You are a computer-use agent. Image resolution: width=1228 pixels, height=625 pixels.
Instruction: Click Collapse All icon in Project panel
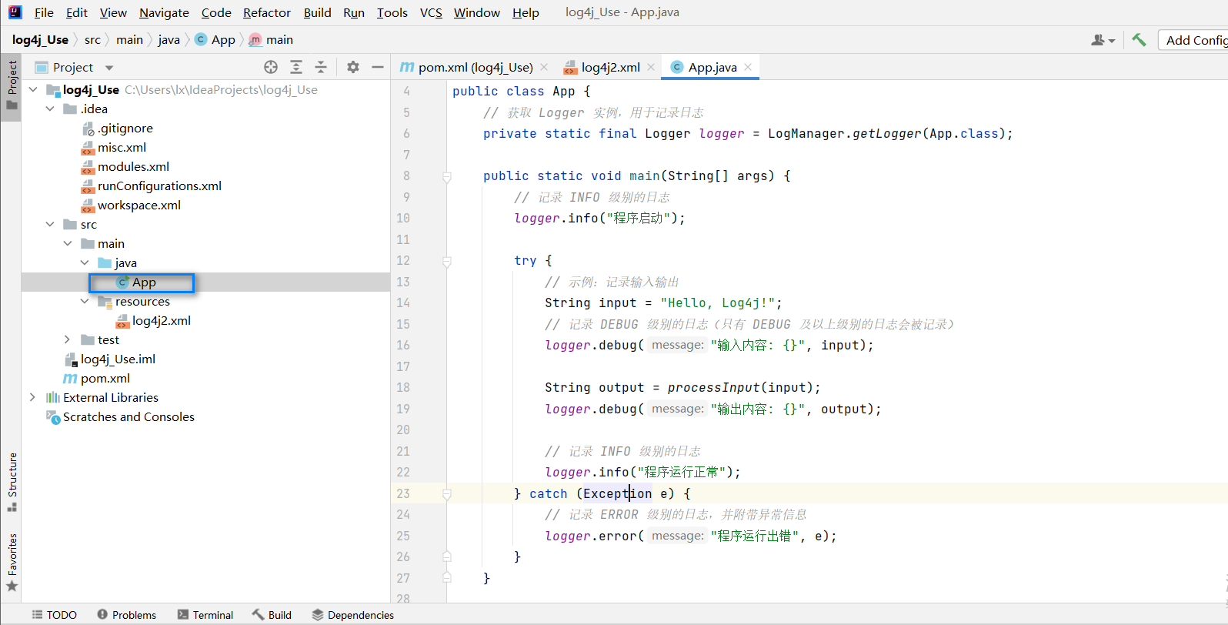coord(321,67)
